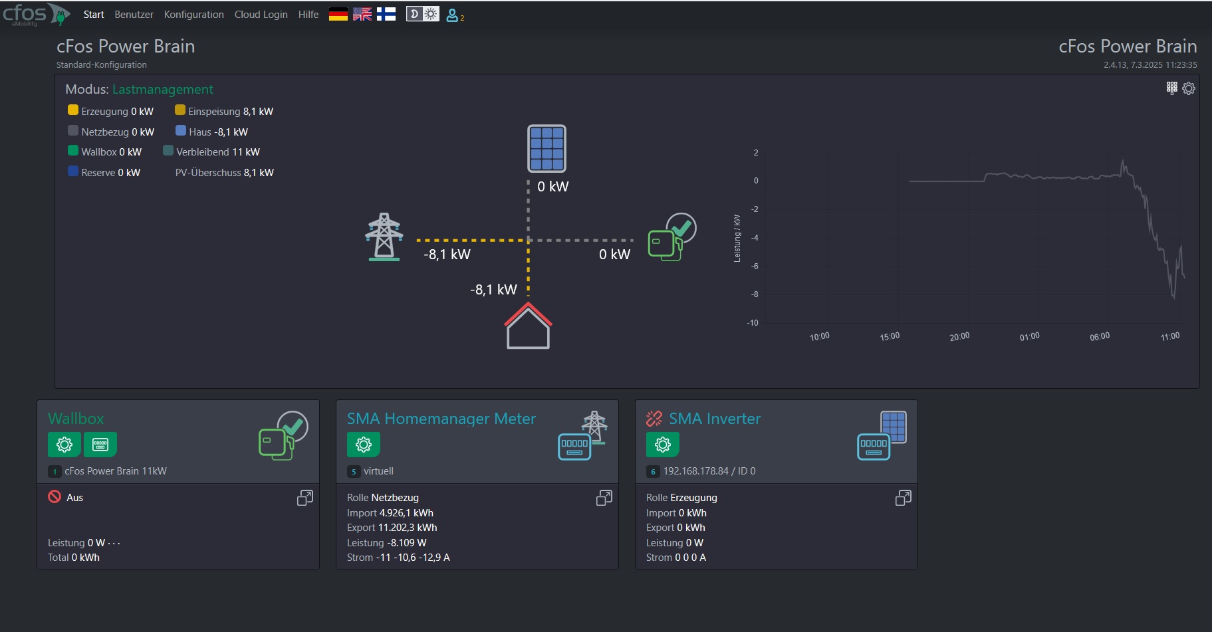
Task: Open the Wallbox tile title
Action: pos(76,419)
